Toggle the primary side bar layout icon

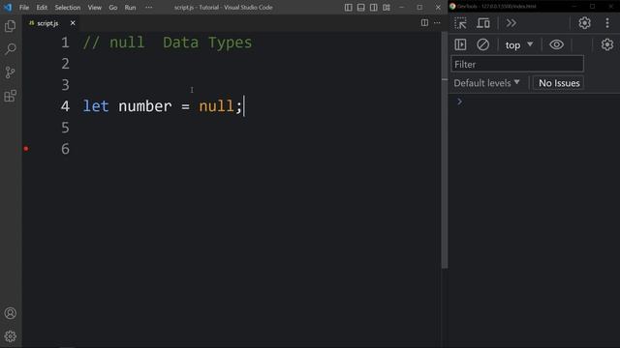(x=349, y=7)
